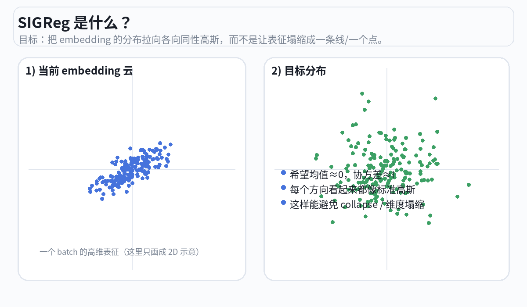The width and height of the screenshot is (527, 307).
Task: Click the text 每个方向看起来都像标准高斯
Action: coord(352,190)
